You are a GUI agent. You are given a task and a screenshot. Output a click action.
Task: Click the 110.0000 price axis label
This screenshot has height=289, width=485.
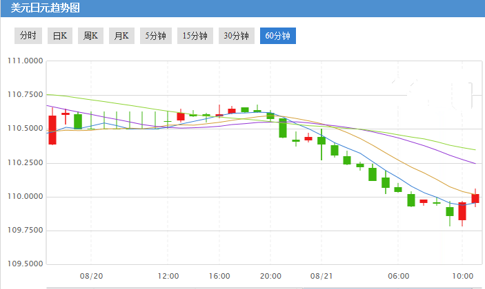pos(24,197)
